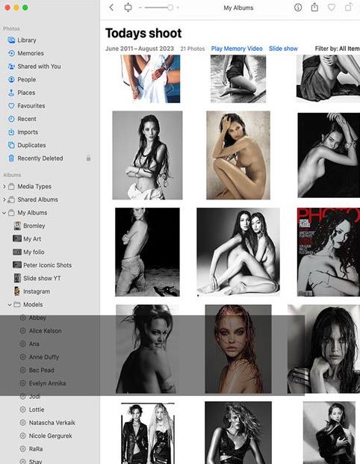The height and width of the screenshot is (464, 360).
Task: Open the Filter by All Items dropdown
Action: click(338, 49)
